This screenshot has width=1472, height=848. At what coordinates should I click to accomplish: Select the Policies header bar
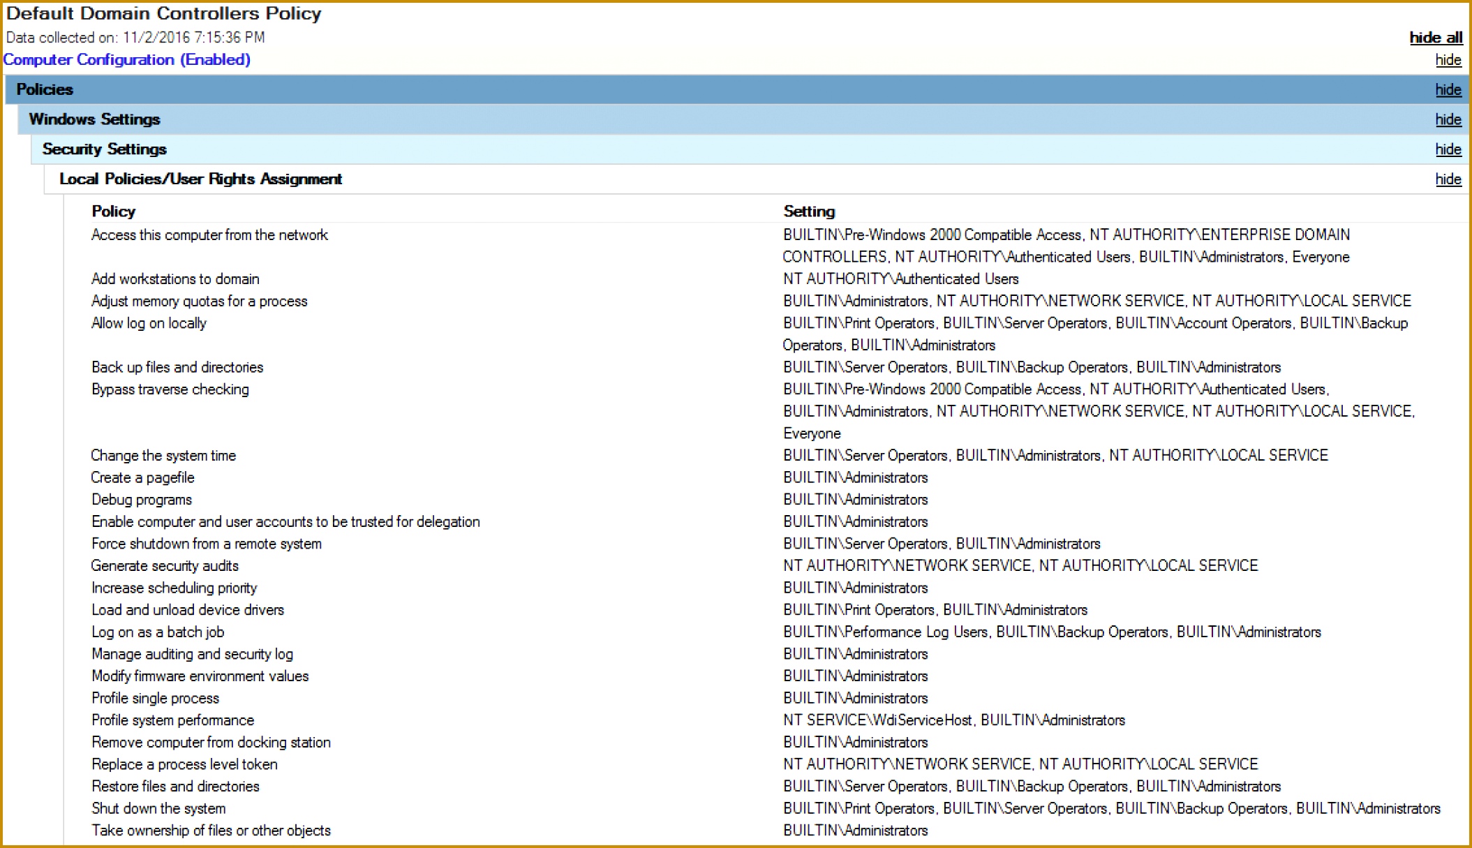[44, 89]
